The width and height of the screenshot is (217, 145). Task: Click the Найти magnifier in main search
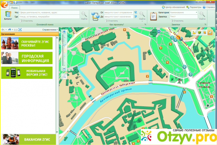tap(84, 15)
